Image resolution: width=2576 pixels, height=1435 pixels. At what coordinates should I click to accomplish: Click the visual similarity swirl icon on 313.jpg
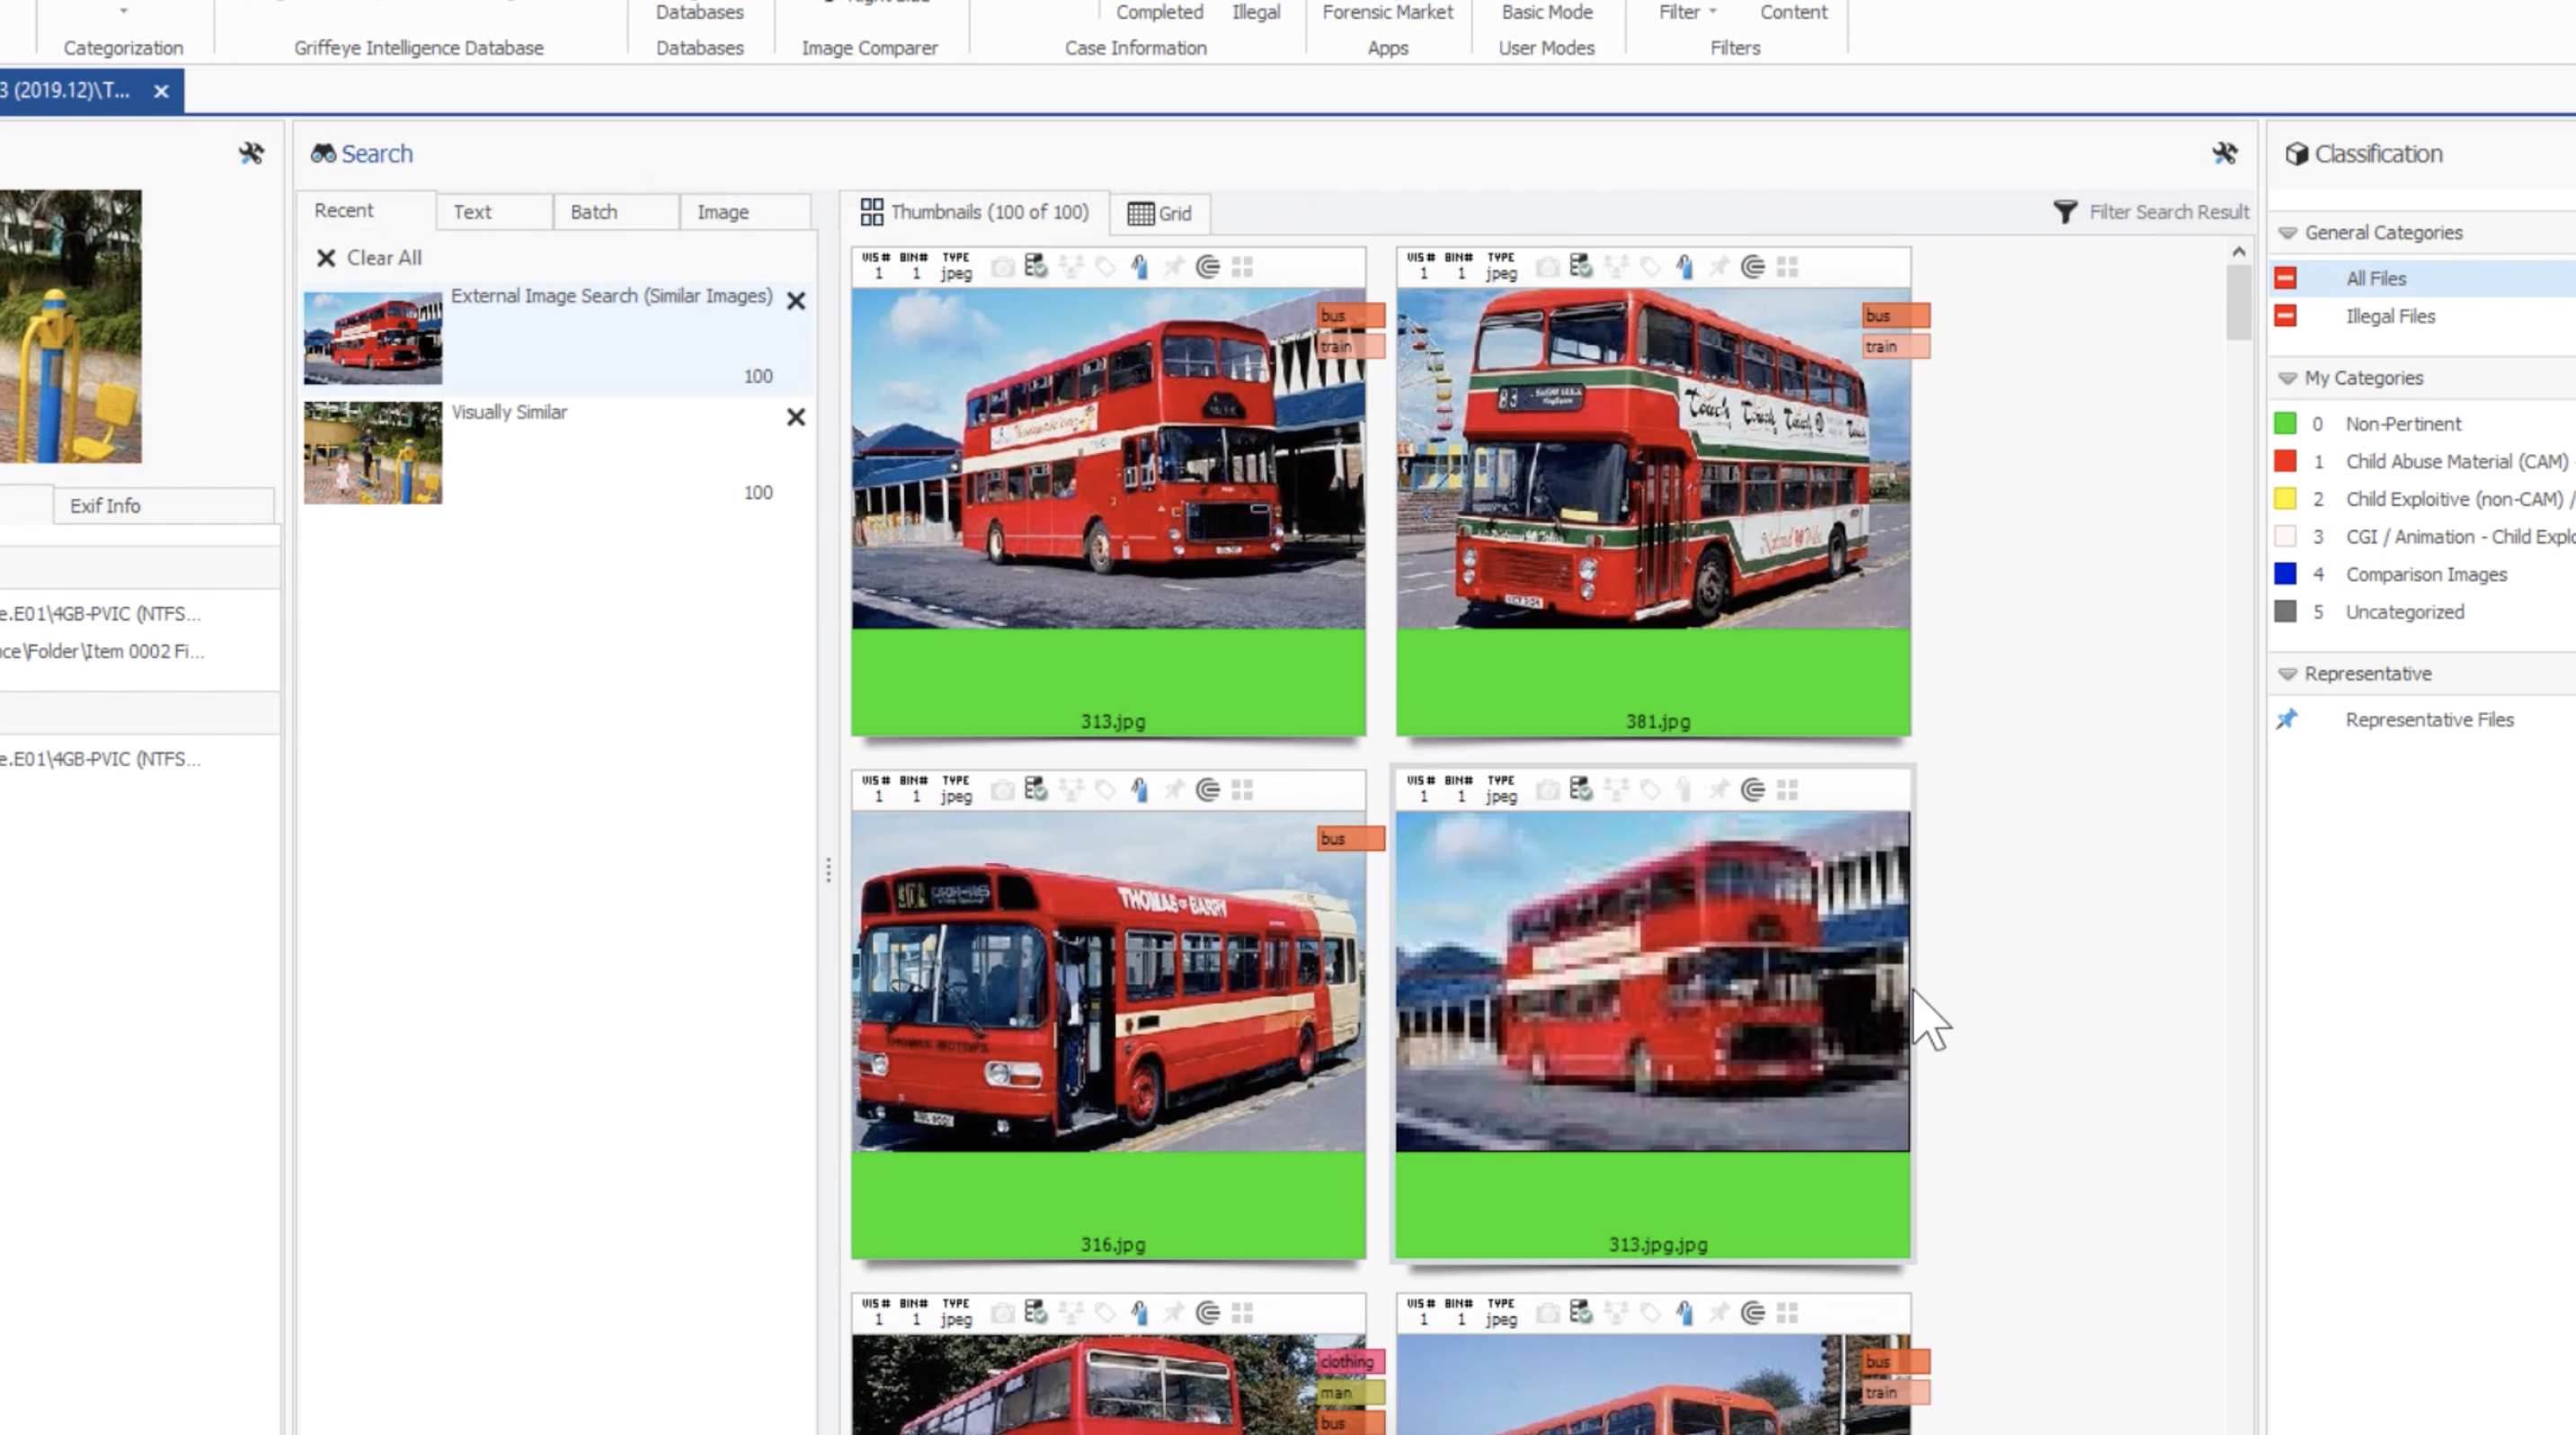1208,267
